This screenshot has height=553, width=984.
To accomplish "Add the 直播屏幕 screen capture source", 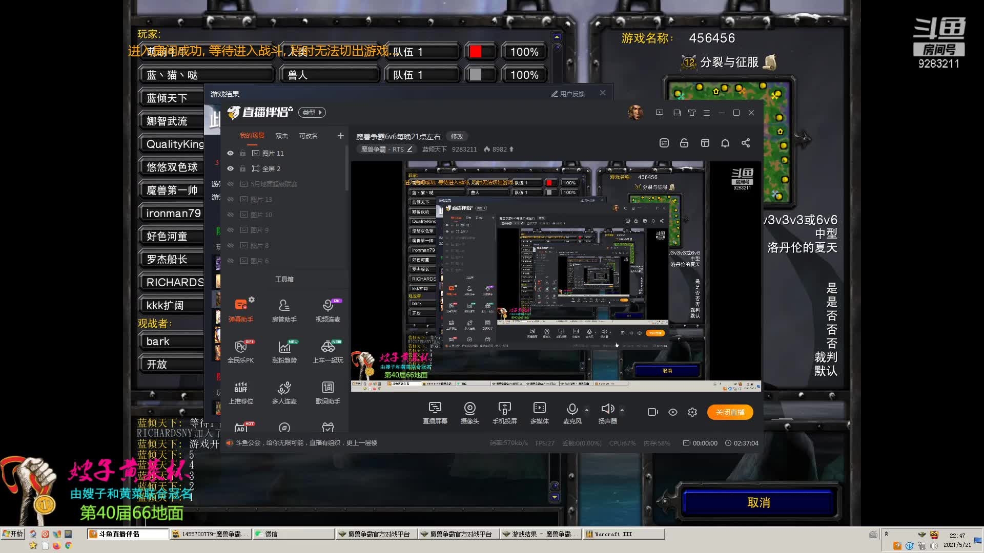I will click(x=435, y=413).
